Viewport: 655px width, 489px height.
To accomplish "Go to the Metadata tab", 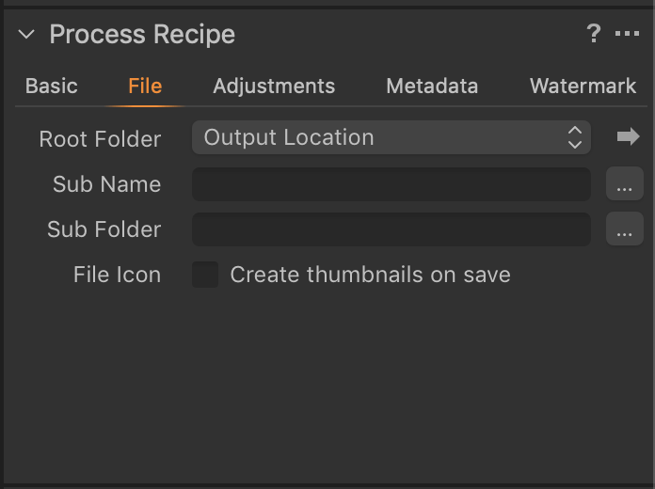I will (432, 87).
